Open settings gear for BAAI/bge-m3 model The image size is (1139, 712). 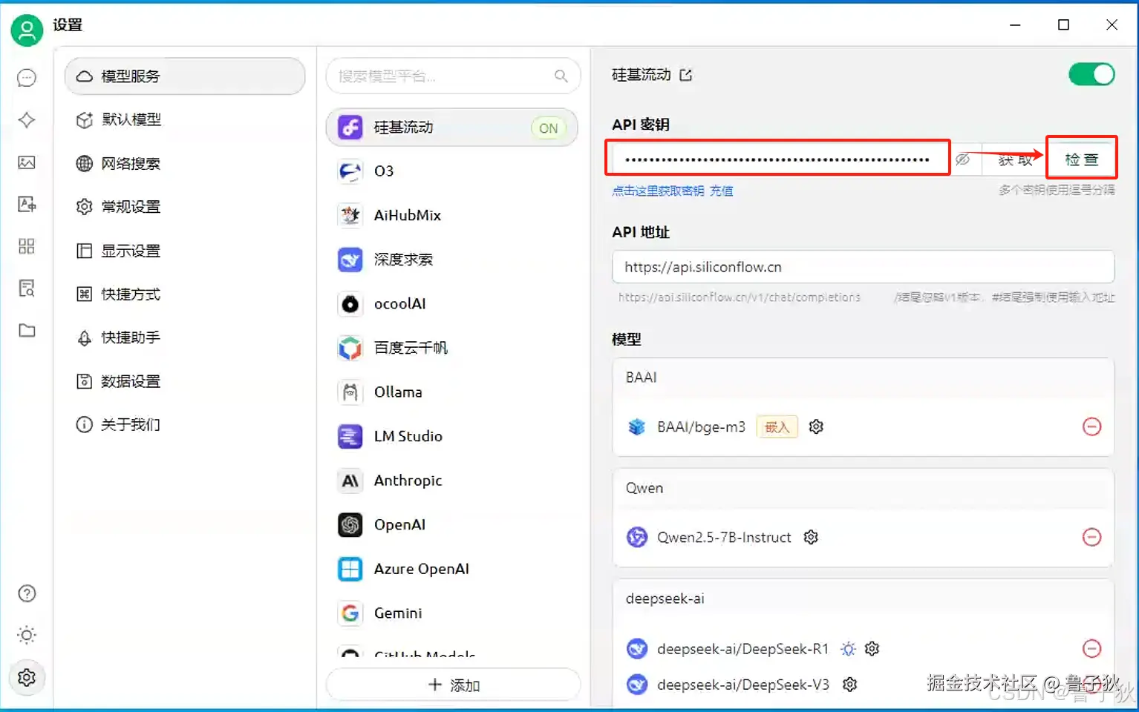pos(815,426)
